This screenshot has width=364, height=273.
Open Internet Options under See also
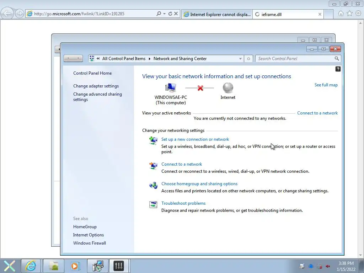click(89, 235)
